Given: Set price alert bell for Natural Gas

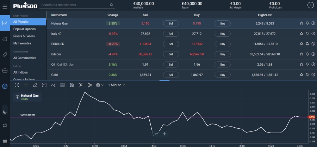Looking at the screenshot, I should [x=307, y=23].
